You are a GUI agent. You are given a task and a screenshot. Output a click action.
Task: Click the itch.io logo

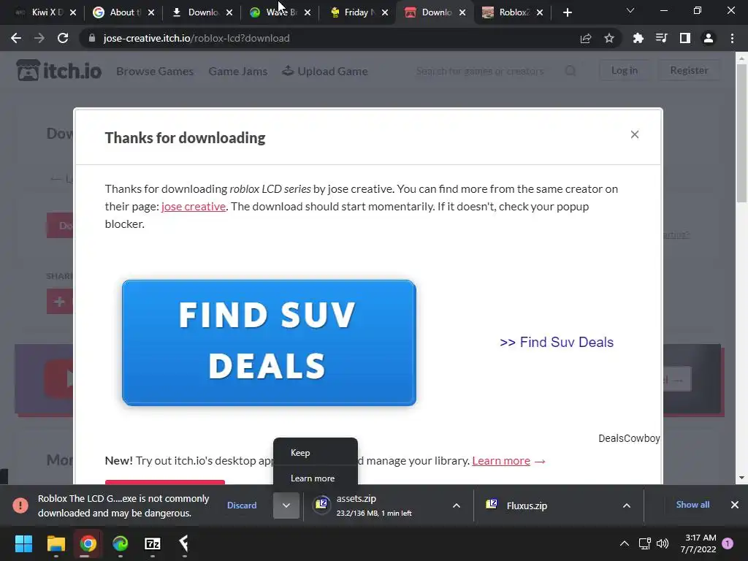[59, 71]
